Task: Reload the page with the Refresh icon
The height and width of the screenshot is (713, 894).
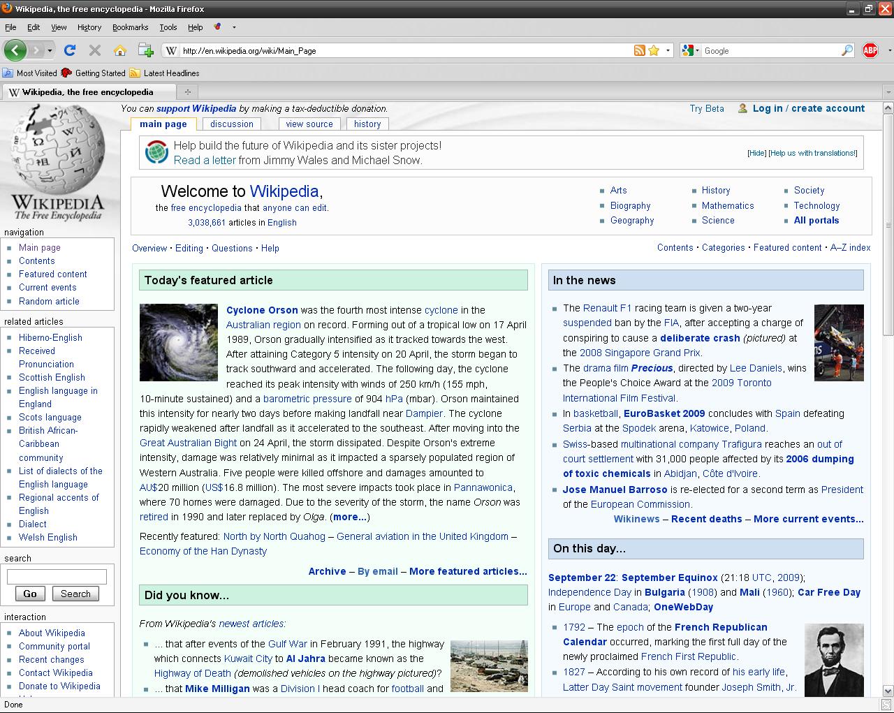Action: click(x=69, y=50)
